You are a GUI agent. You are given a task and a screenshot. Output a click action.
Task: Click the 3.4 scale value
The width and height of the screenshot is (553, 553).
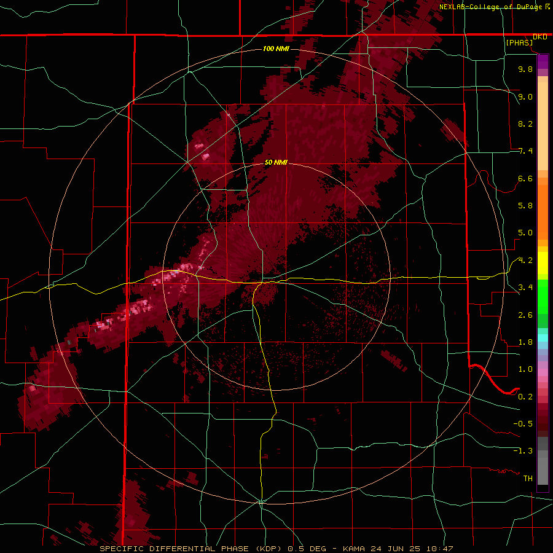click(525, 288)
